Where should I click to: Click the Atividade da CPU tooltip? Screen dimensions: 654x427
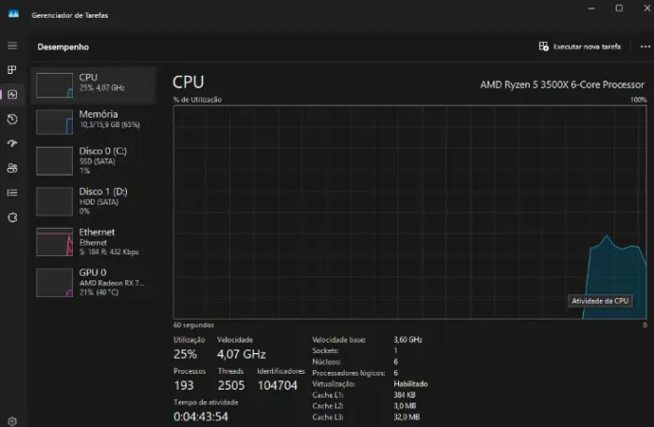pos(600,301)
